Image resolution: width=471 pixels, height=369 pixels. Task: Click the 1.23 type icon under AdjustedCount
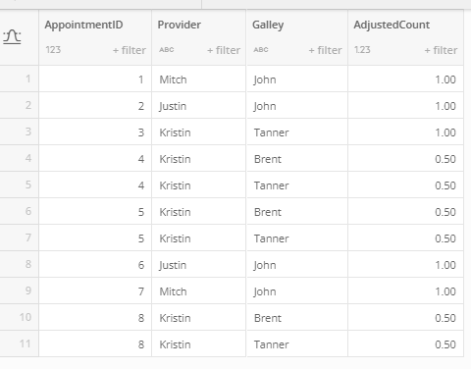click(x=362, y=50)
